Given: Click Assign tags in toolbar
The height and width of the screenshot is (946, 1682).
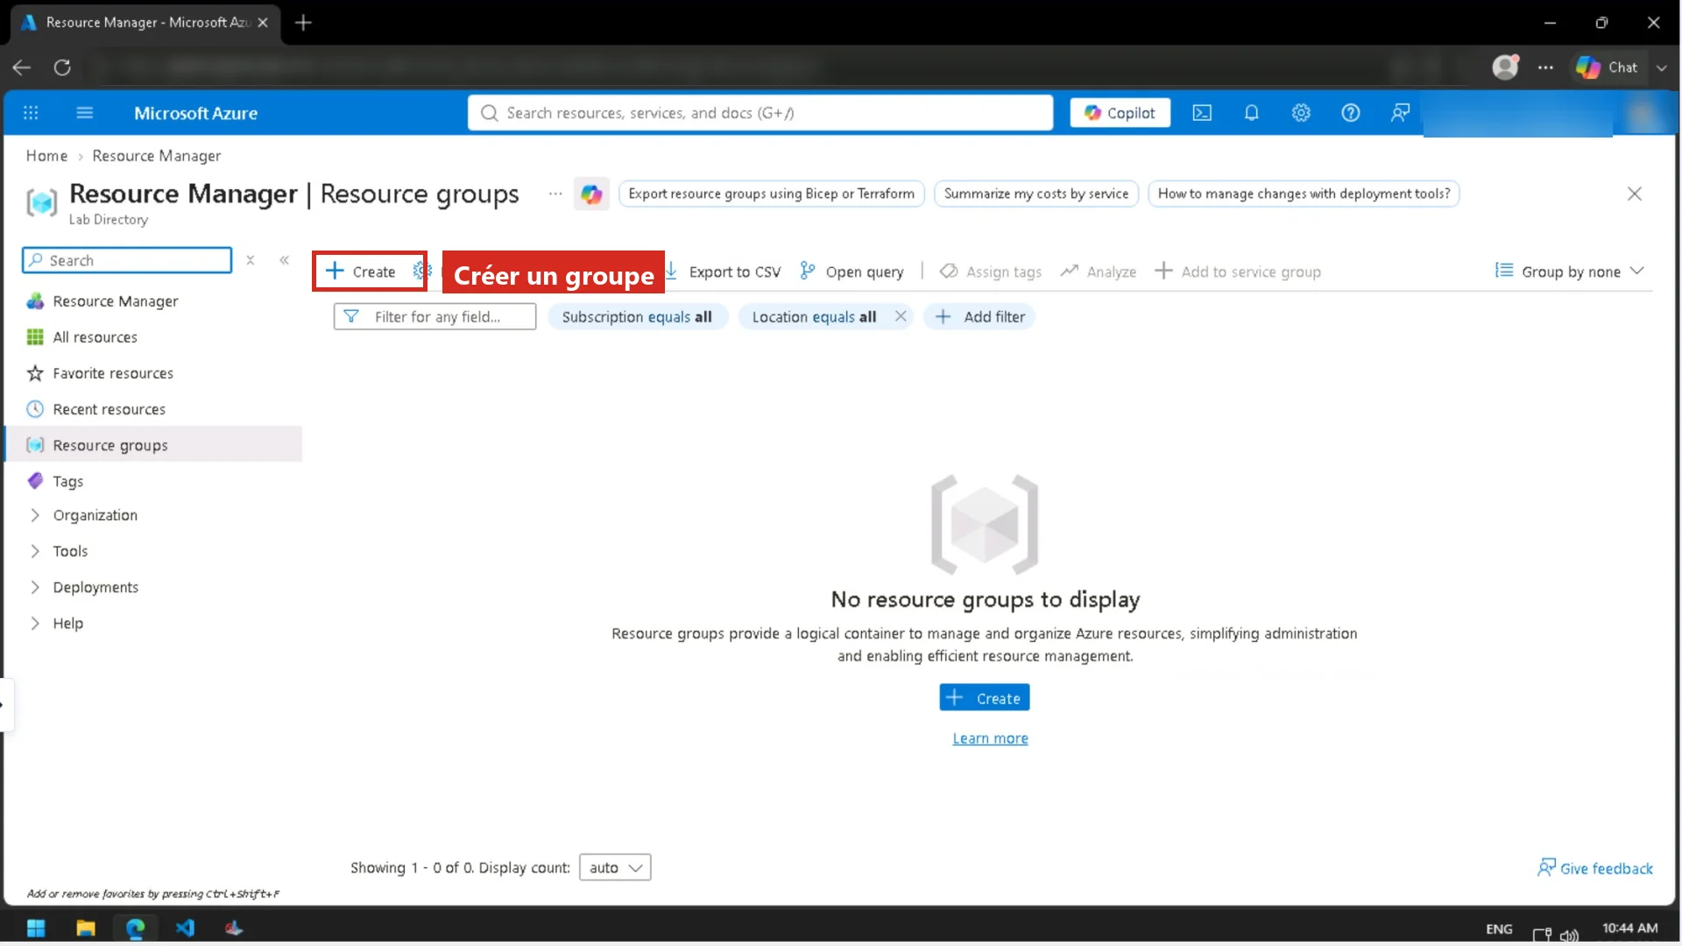Looking at the screenshot, I should [991, 272].
